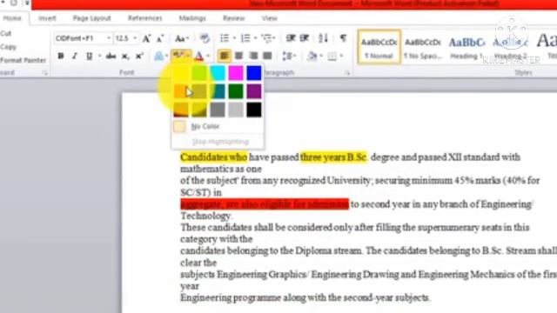Click the Multilevel List icon

click(266, 38)
